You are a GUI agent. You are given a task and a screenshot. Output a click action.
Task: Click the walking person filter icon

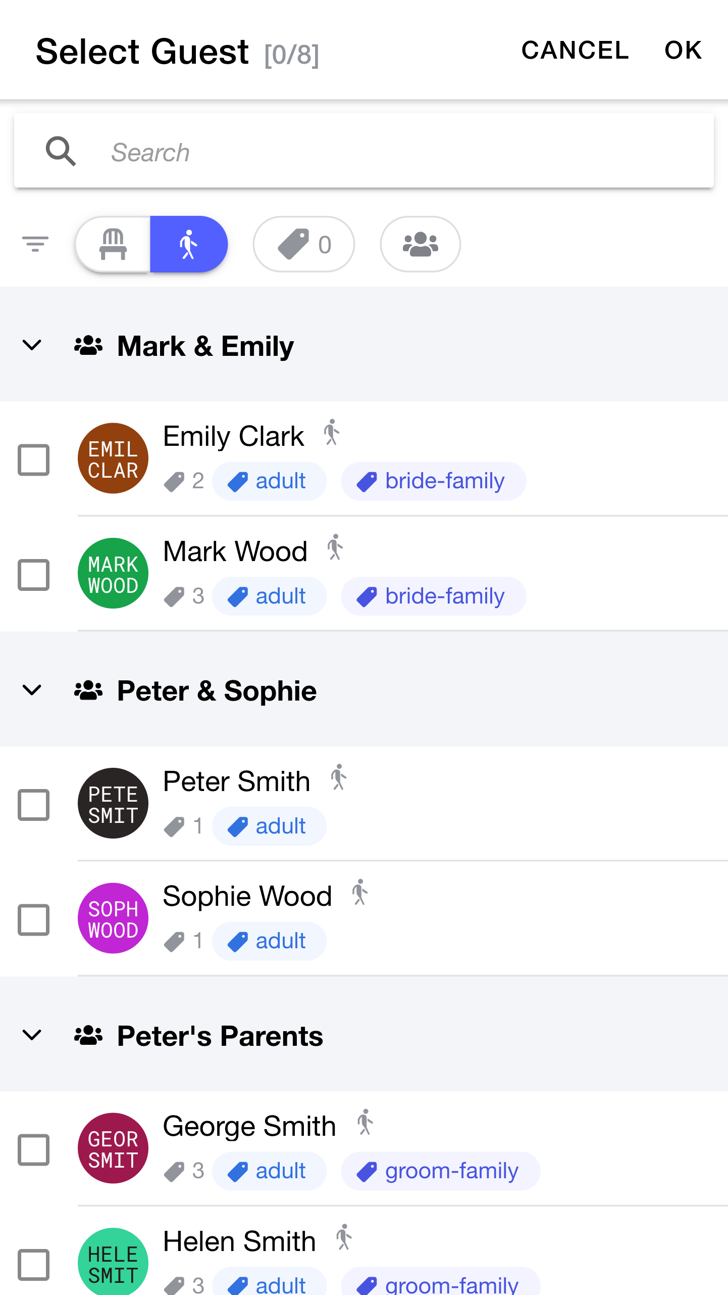click(x=189, y=244)
